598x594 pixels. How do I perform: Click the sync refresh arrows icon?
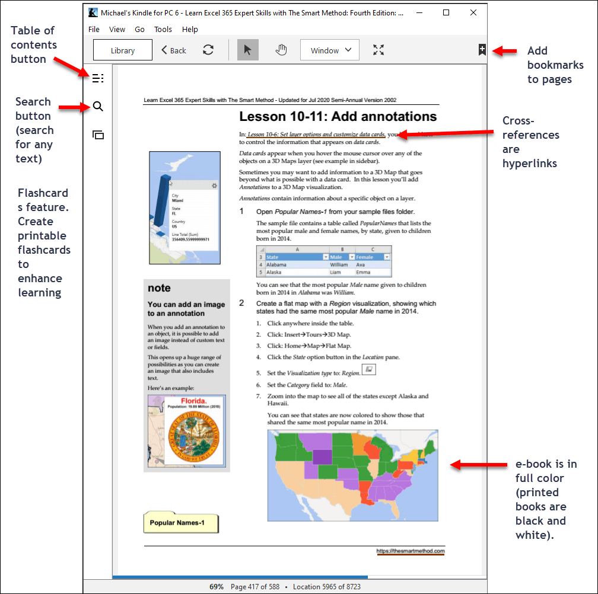pyautogui.click(x=208, y=50)
